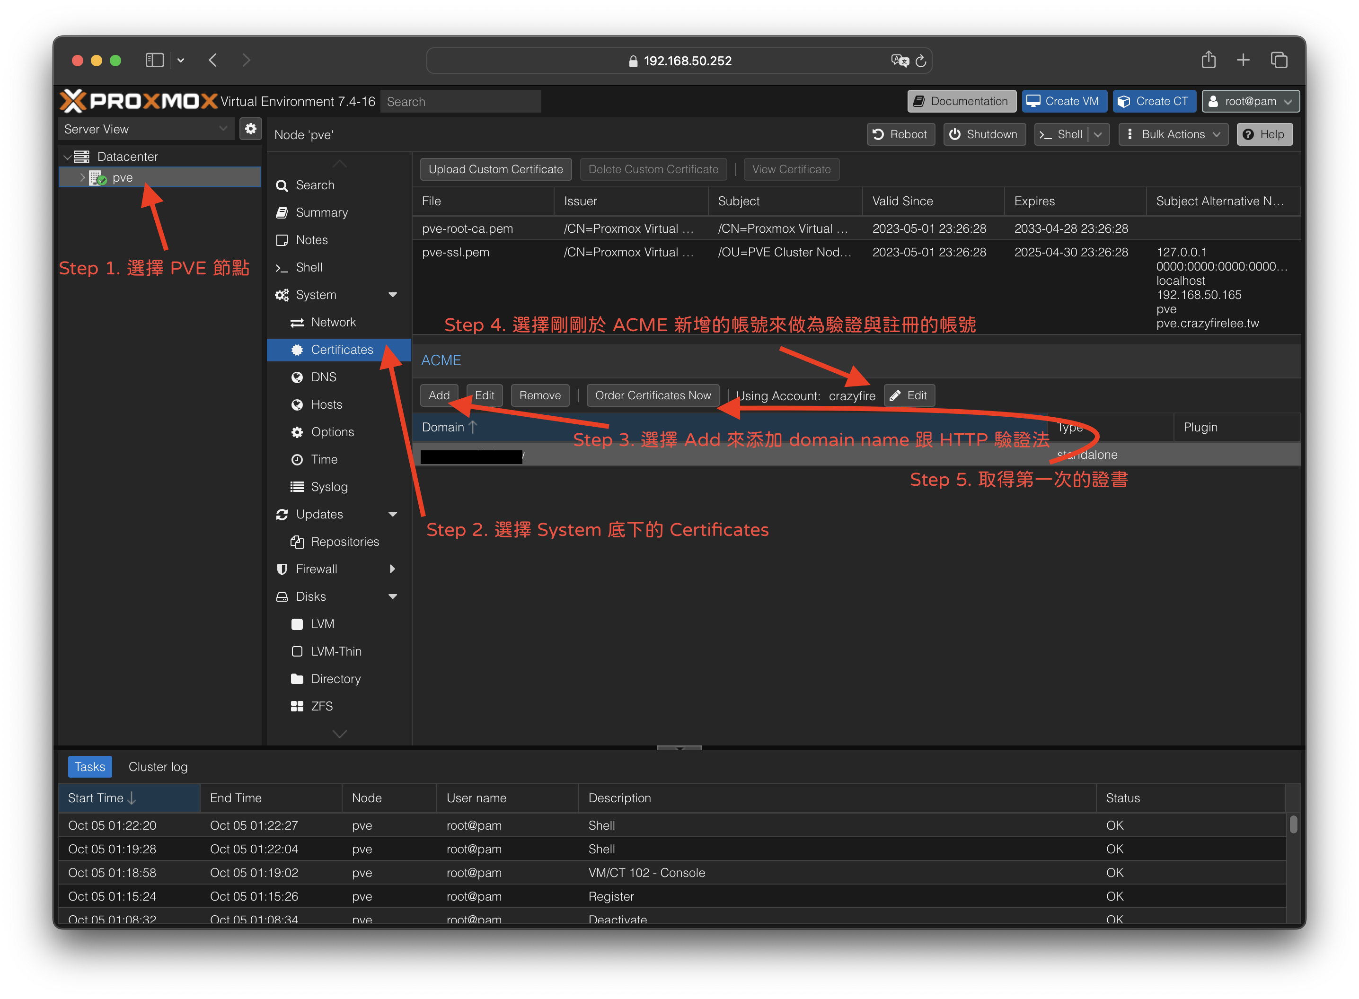Open a new browser tab with plus icon
Image resolution: width=1359 pixels, height=999 pixels.
pos(1243,60)
